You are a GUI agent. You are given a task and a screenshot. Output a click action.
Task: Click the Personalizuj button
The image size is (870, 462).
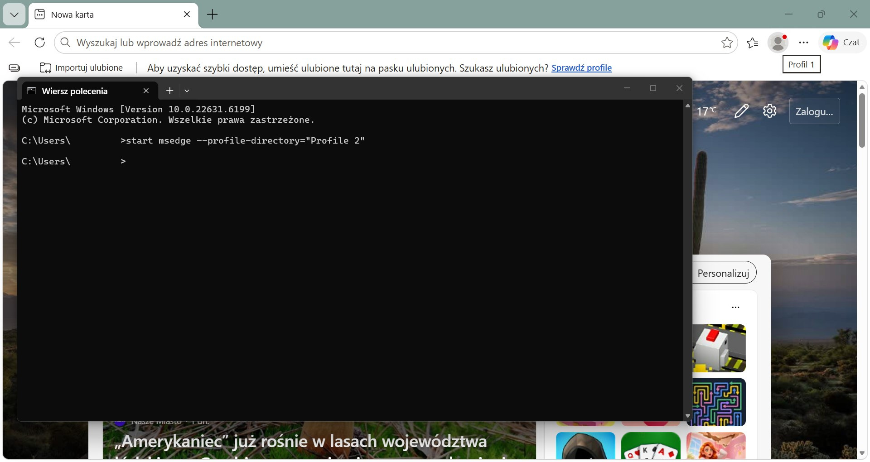coord(724,273)
